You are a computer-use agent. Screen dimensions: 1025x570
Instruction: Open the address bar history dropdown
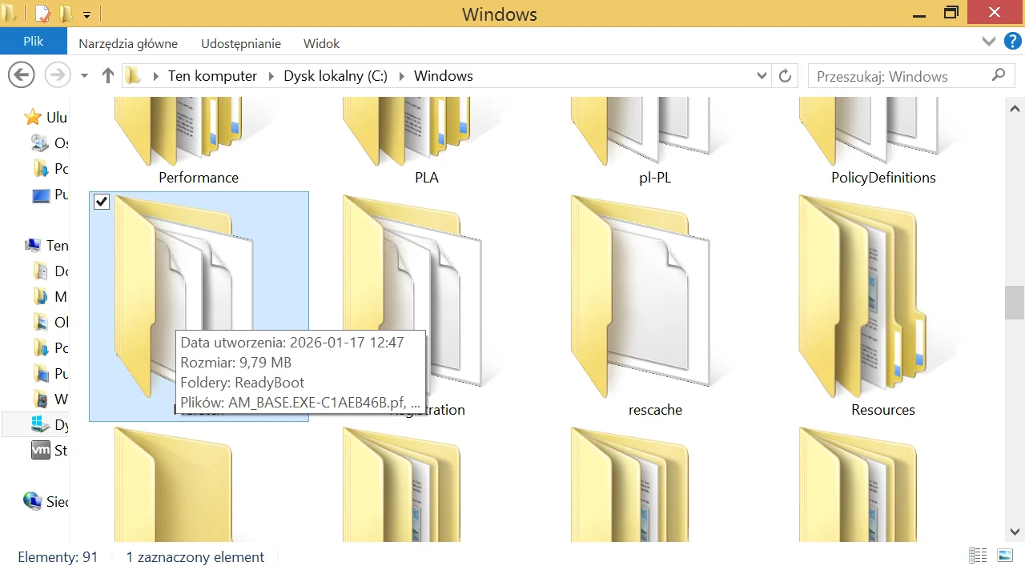pos(762,76)
